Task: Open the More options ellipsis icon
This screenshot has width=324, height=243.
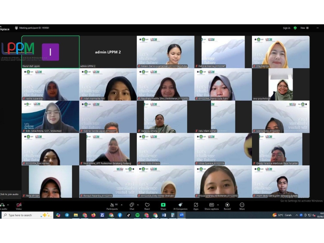Action: click(242, 205)
